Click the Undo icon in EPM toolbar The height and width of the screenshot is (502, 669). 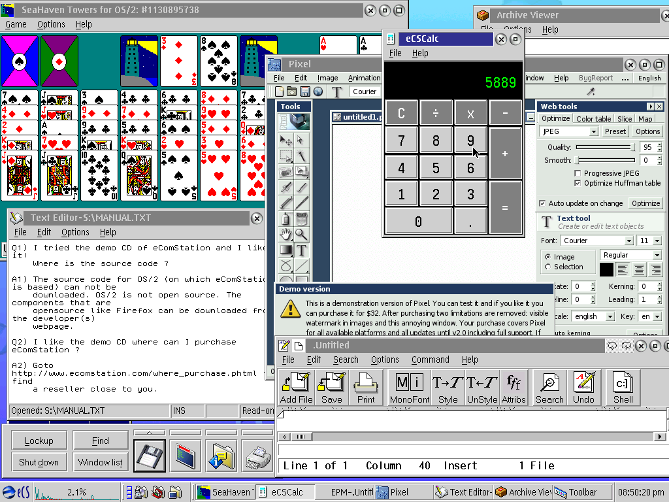[x=583, y=388]
